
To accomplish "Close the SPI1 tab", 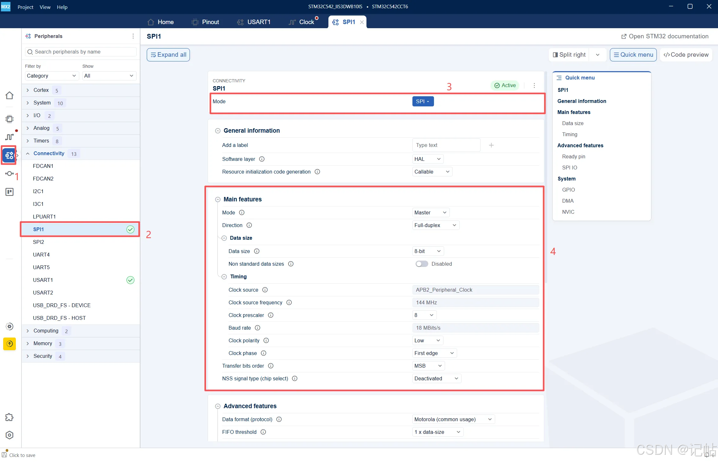I will (362, 22).
